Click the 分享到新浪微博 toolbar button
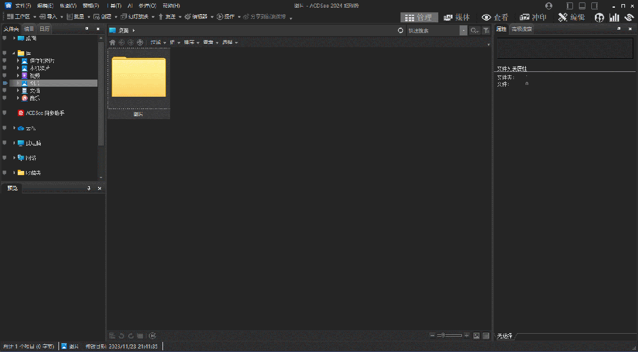The height and width of the screenshot is (352, 638). pyautogui.click(x=265, y=17)
